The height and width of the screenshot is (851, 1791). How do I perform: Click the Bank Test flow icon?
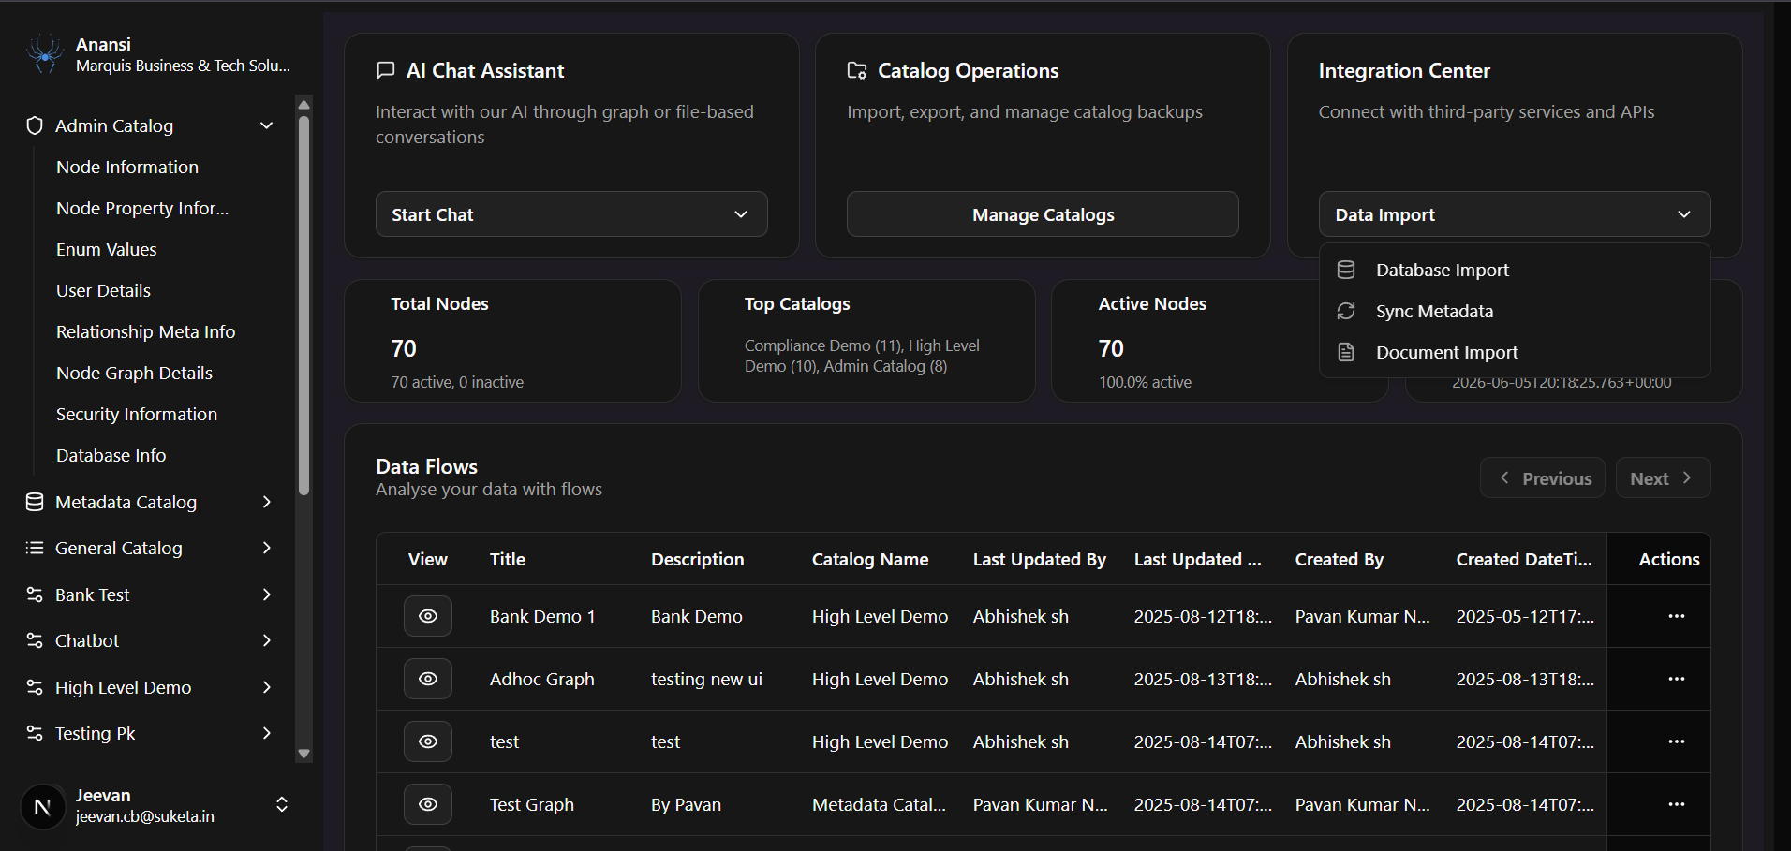click(x=35, y=594)
